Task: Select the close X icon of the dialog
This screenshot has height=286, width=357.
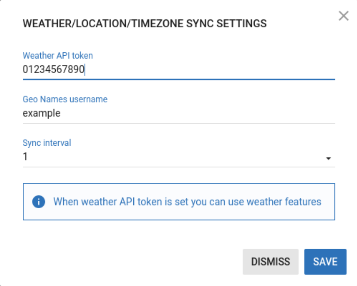Action: (344, 16)
